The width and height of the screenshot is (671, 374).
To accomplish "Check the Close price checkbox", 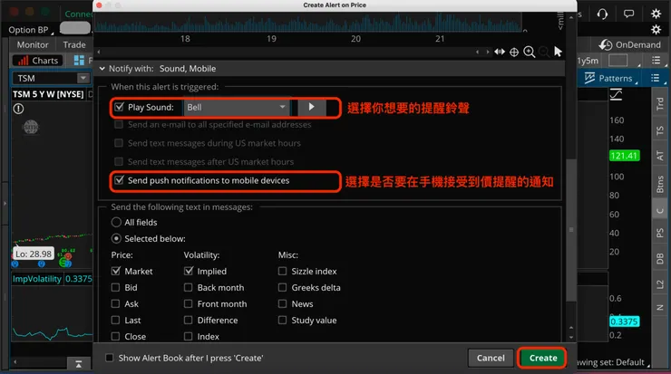I will [115, 336].
